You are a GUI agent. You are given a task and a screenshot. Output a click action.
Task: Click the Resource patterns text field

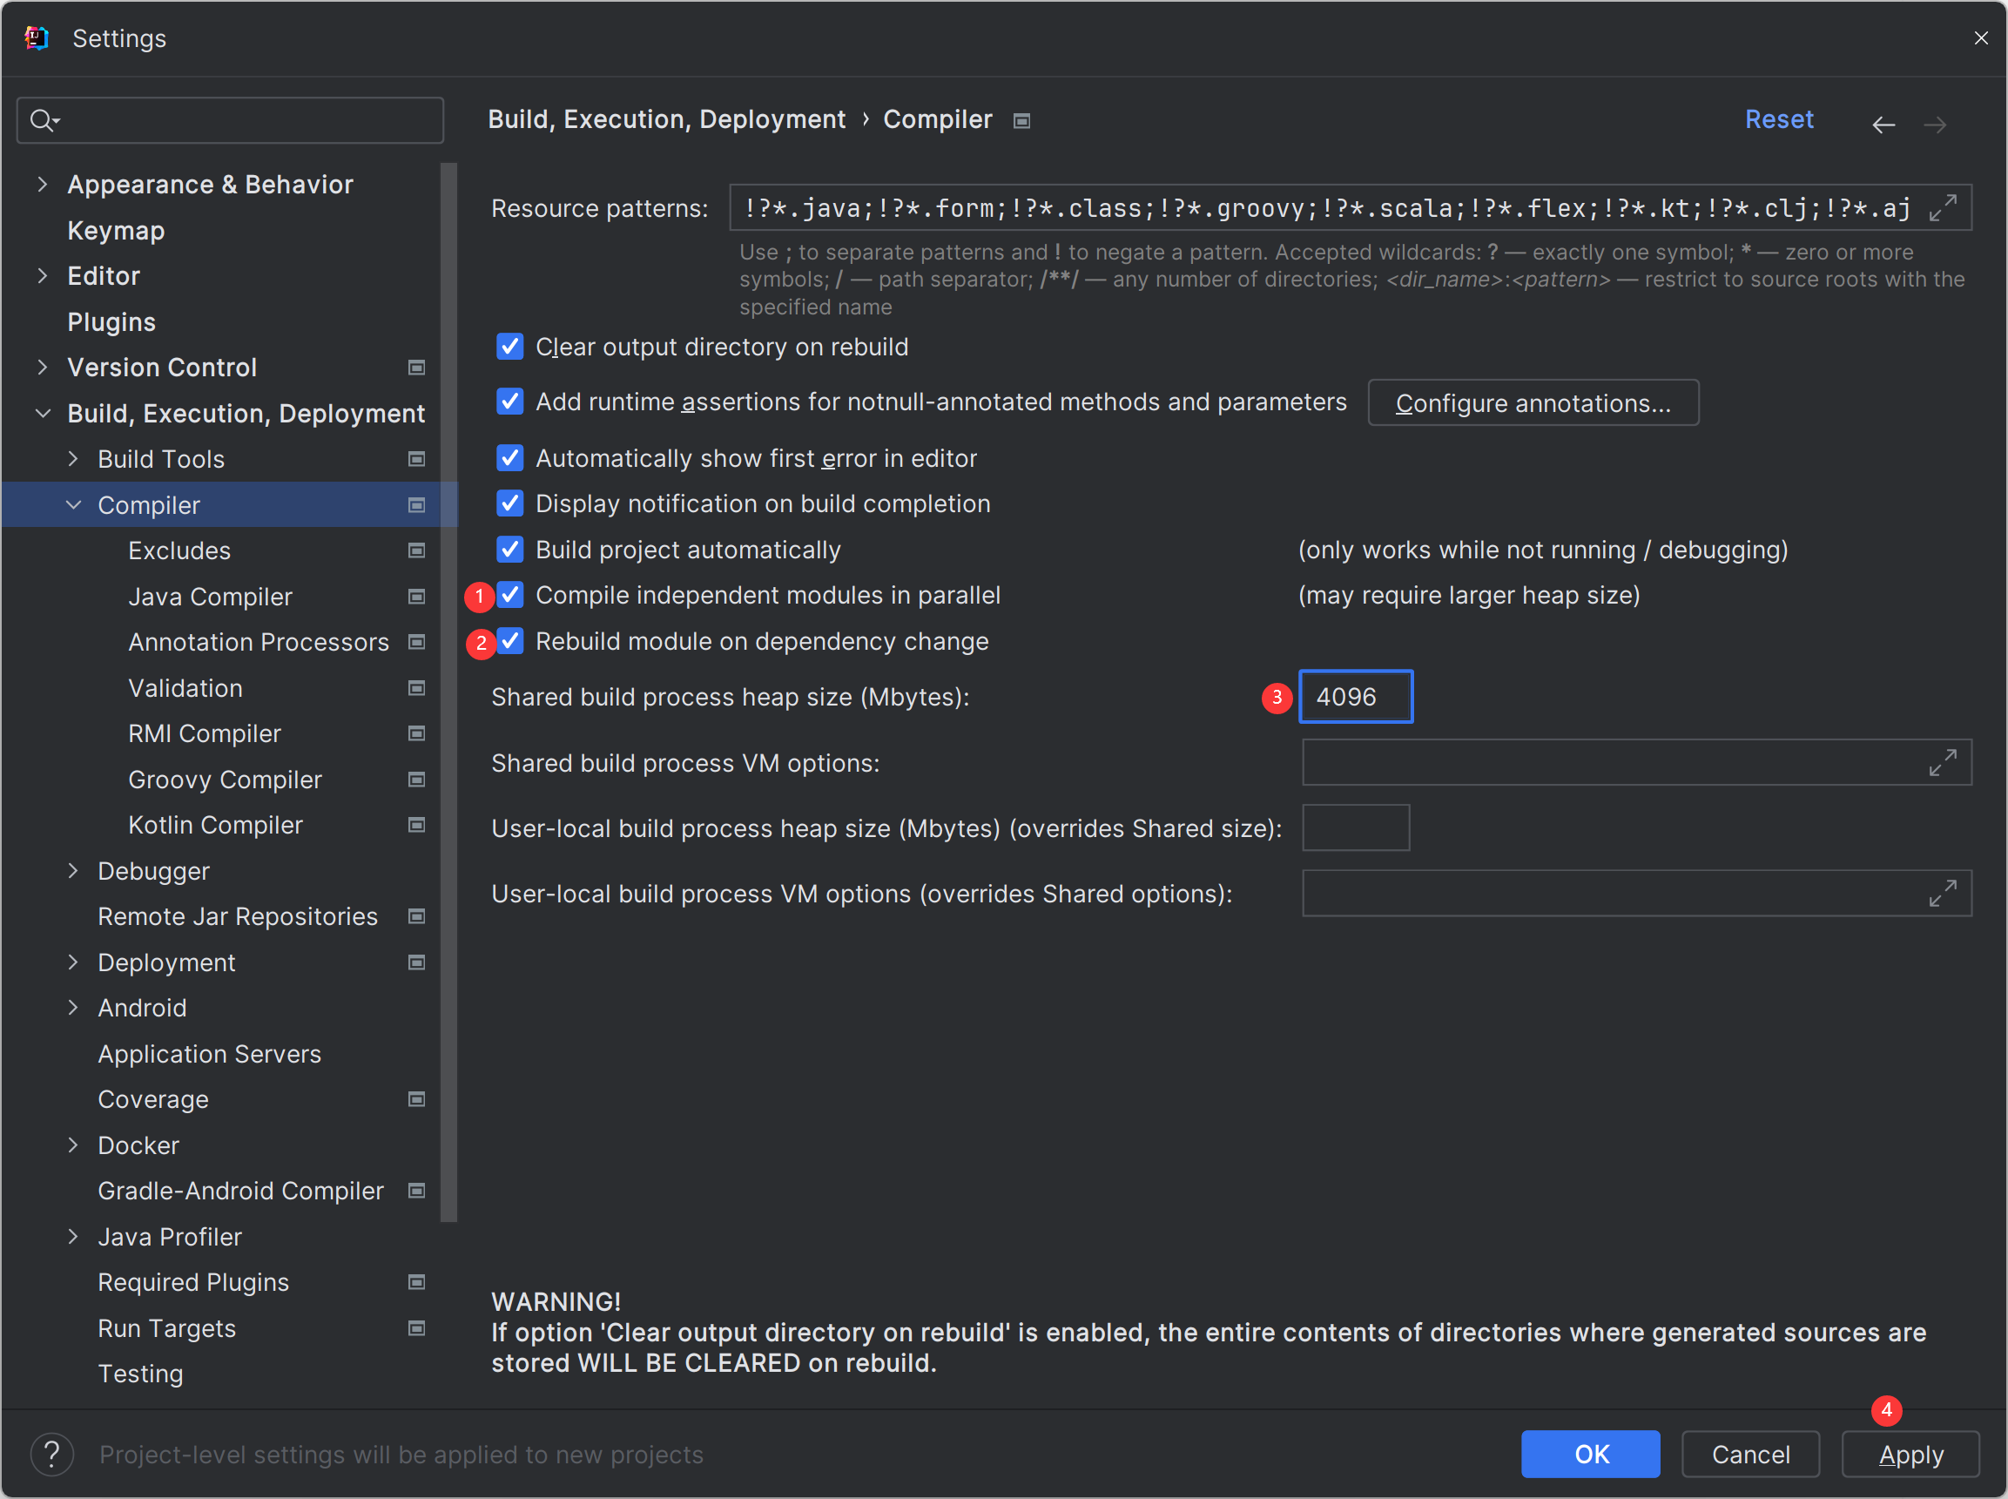click(1351, 208)
